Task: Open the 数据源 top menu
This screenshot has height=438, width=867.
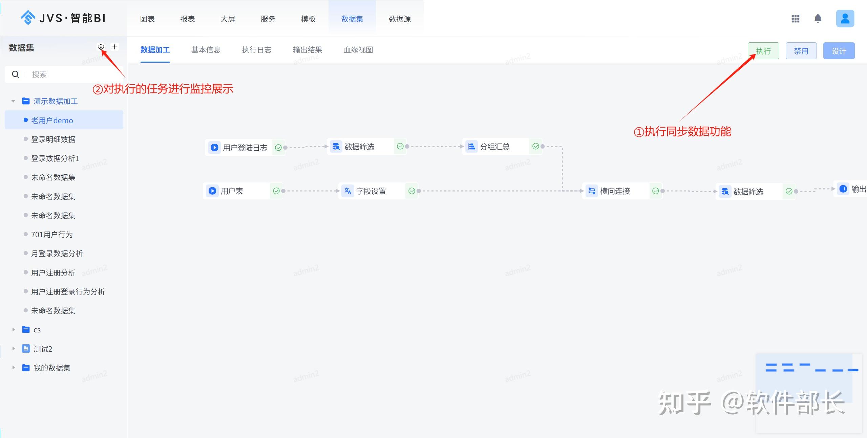Action: [400, 19]
